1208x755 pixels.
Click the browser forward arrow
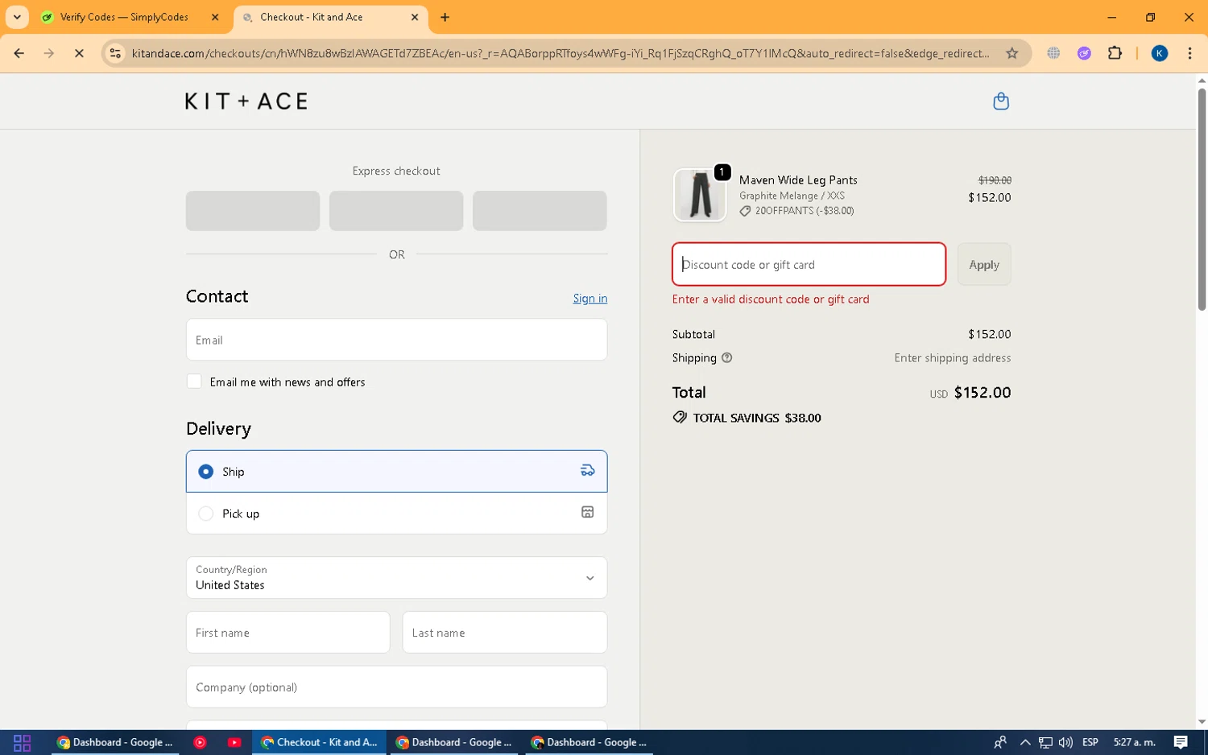49,53
